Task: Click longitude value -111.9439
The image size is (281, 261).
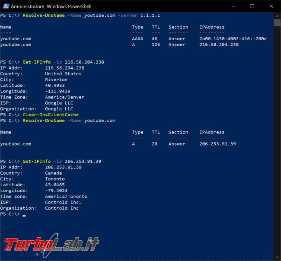Action: (x=57, y=91)
